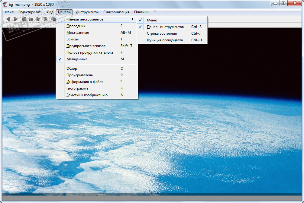The width and height of the screenshot is (304, 203).
Task: Toggle Полоса прокрутки каталога panel
Action: (97, 52)
